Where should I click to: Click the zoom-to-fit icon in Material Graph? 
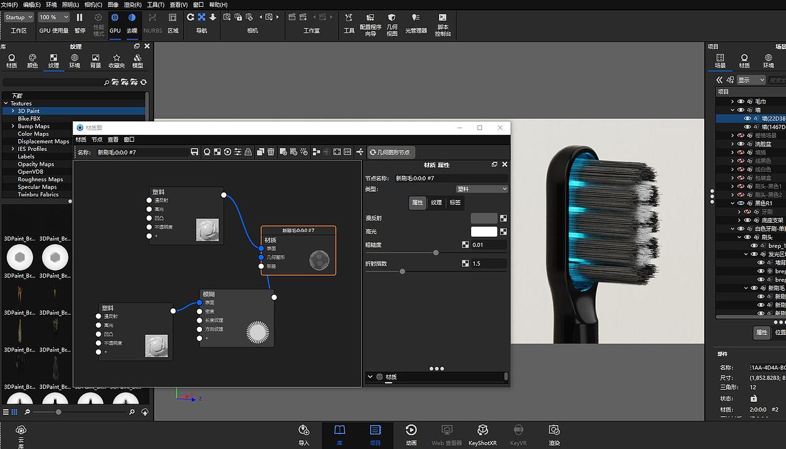(337, 152)
